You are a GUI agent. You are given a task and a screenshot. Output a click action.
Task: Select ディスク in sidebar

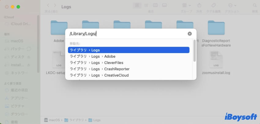click(15, 57)
